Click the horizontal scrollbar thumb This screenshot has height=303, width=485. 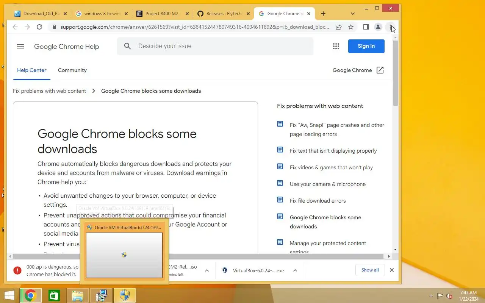[198, 256]
